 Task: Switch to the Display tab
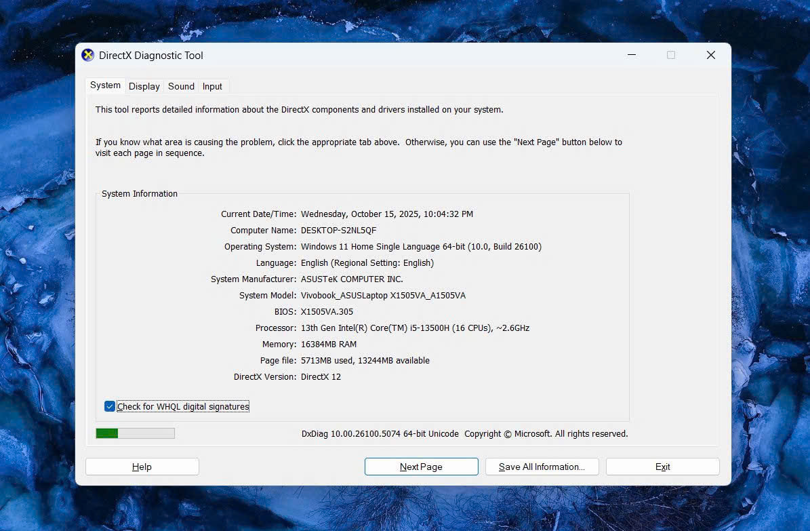(144, 86)
